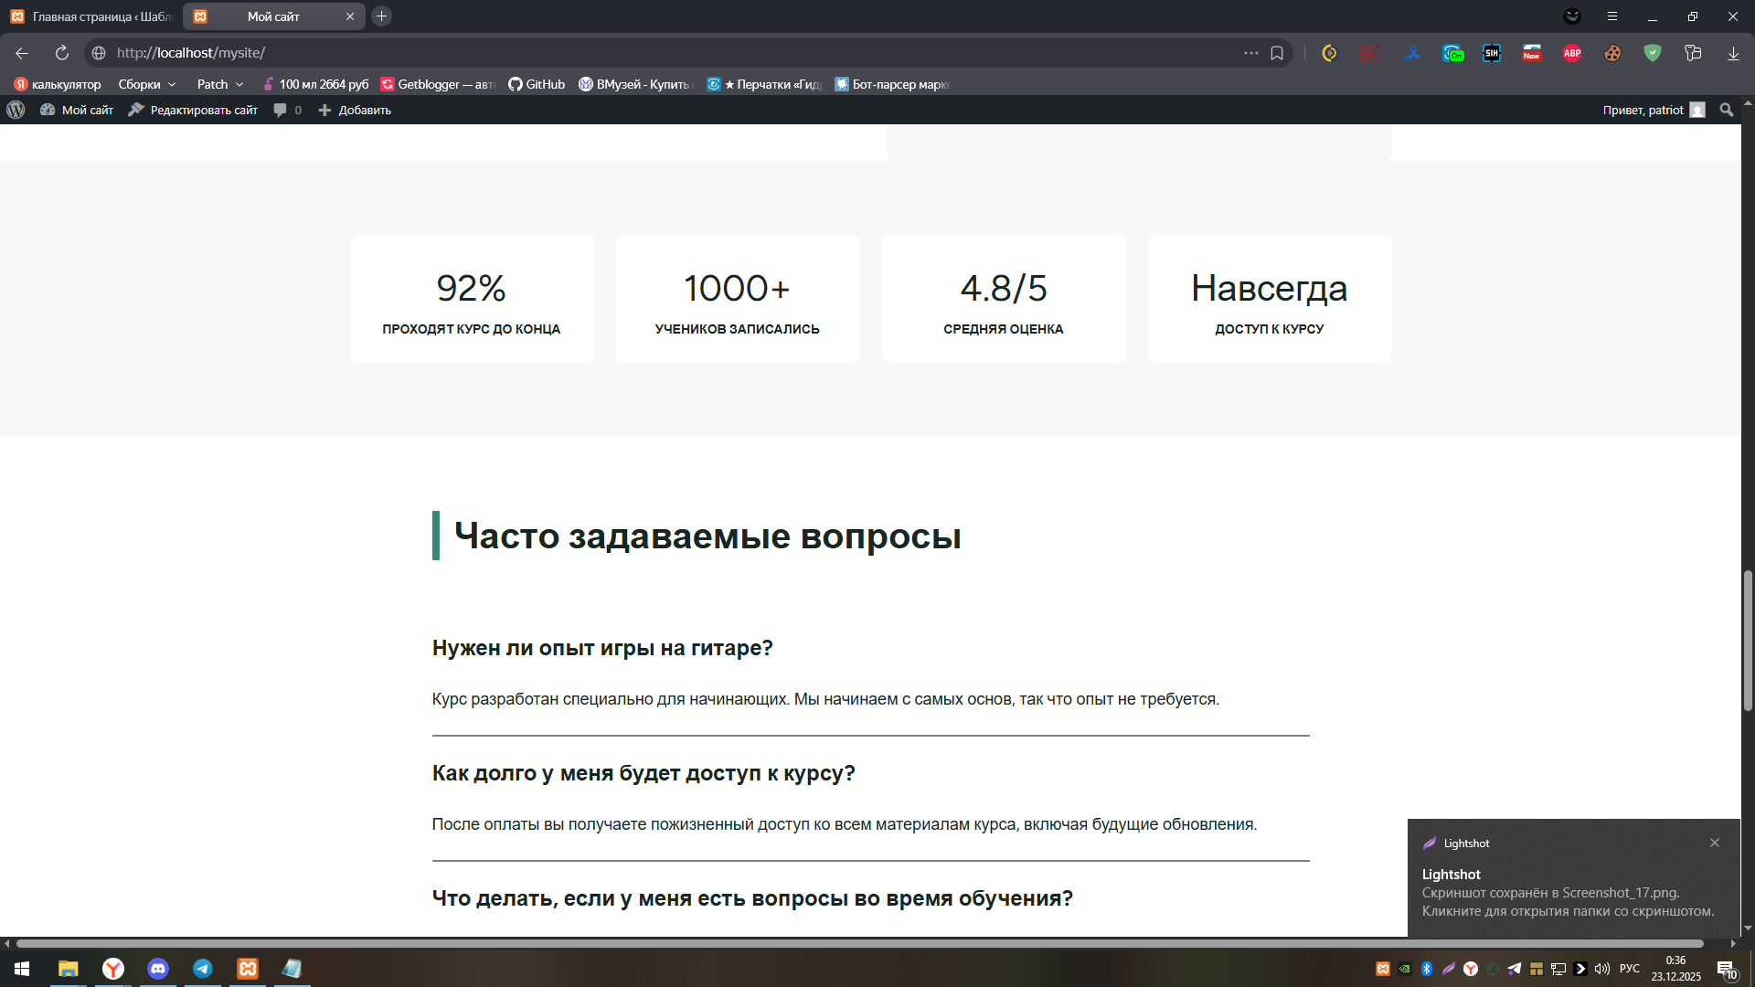Click the WordPress logo in admin bar
Viewport: 1755px width, 987px height.
[16, 110]
